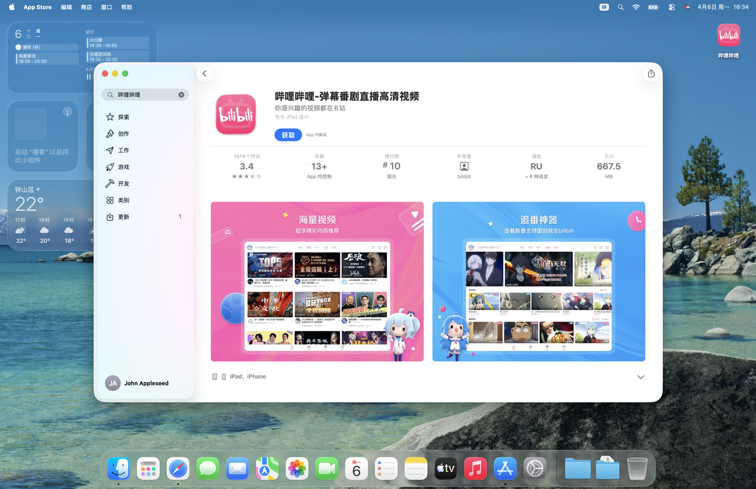756x489 pixels.
Task: Open Reminders in the Dock
Action: (x=386, y=468)
